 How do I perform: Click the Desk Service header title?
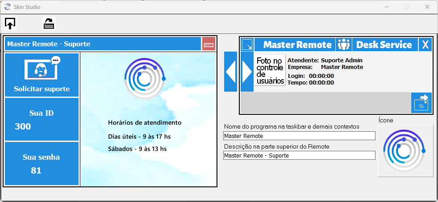click(x=384, y=44)
